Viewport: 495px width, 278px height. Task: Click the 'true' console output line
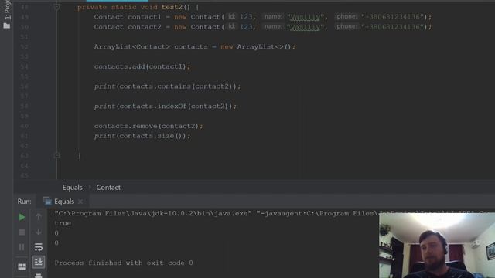point(63,223)
